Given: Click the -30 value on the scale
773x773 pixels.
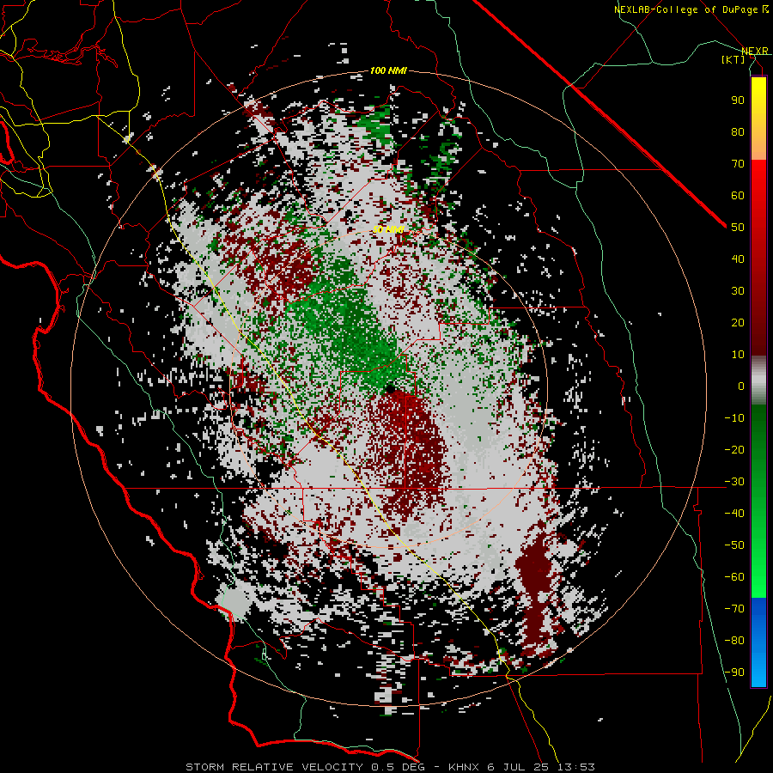Looking at the screenshot, I should tap(734, 482).
